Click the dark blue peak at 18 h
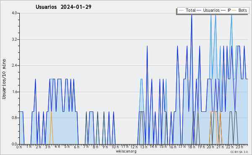Screen dimensions: 252x155 coord(192,15)
